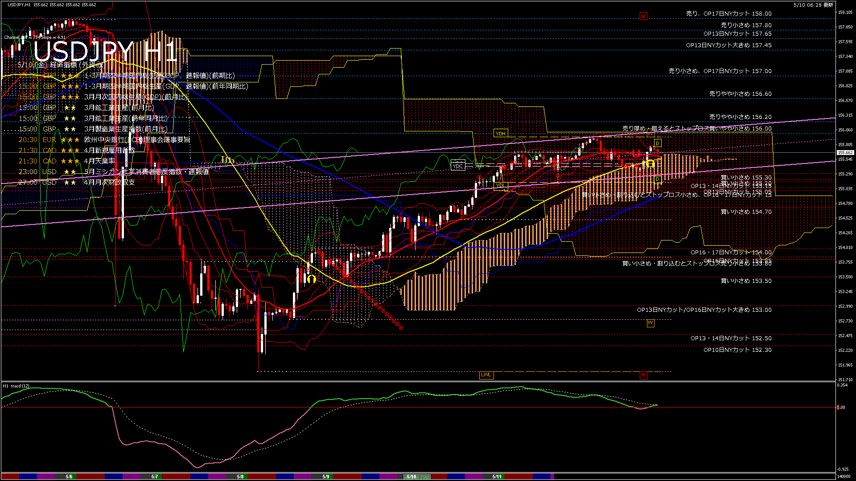Click the red M marker near top of chart
Viewport: 856px width, 481px height.
pyautogui.click(x=643, y=16)
